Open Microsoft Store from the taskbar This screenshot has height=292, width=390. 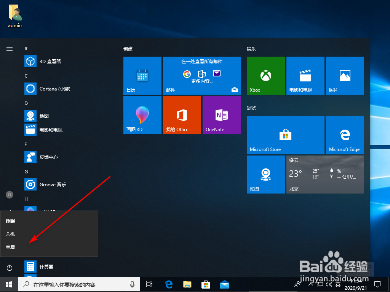coord(206,284)
